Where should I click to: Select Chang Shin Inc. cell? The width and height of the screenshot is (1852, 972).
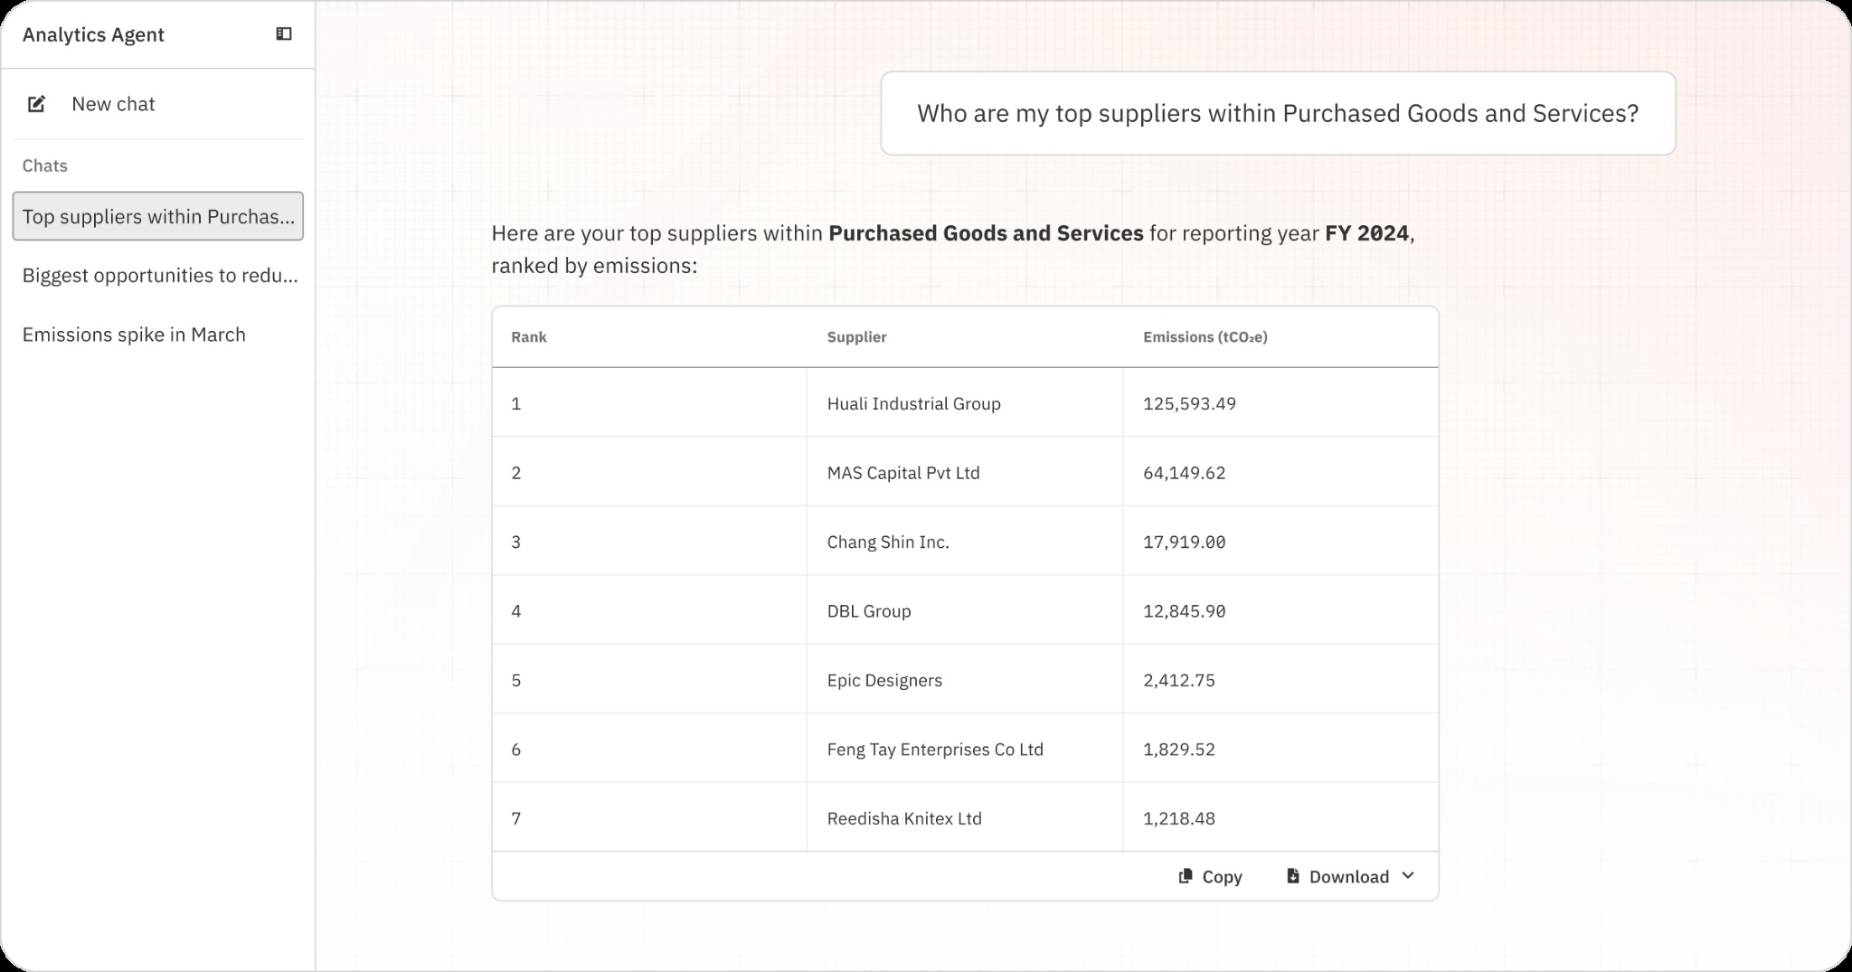[965, 542]
